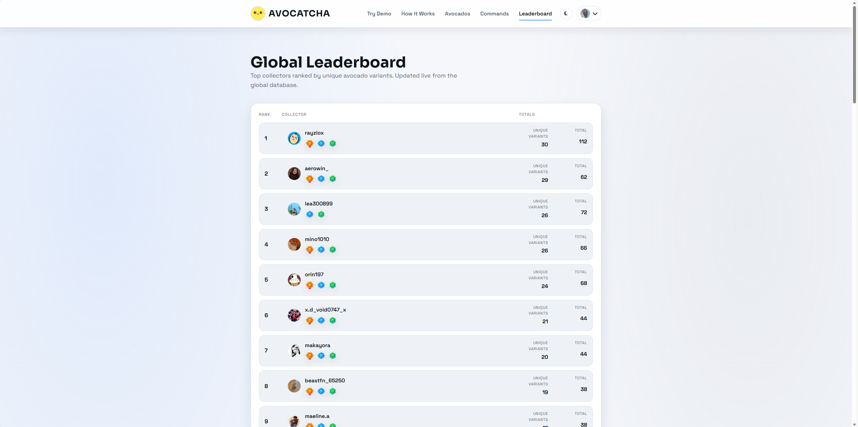Click mino1010's orange badge icon
This screenshot has height=427, width=858.
[x=310, y=250]
